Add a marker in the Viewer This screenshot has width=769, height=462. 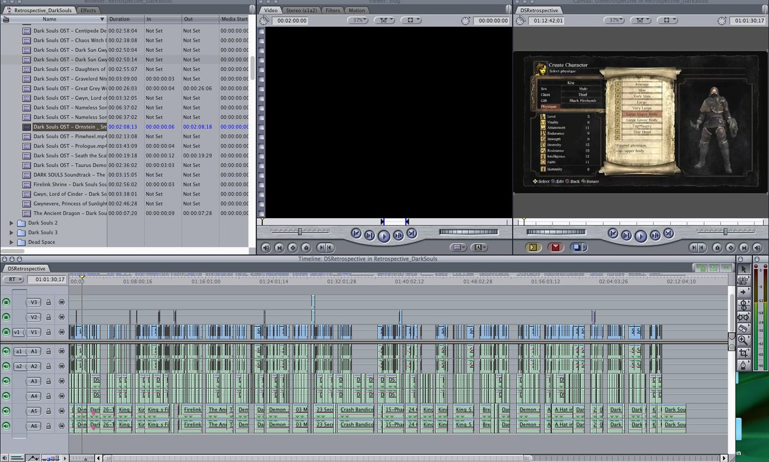306,247
